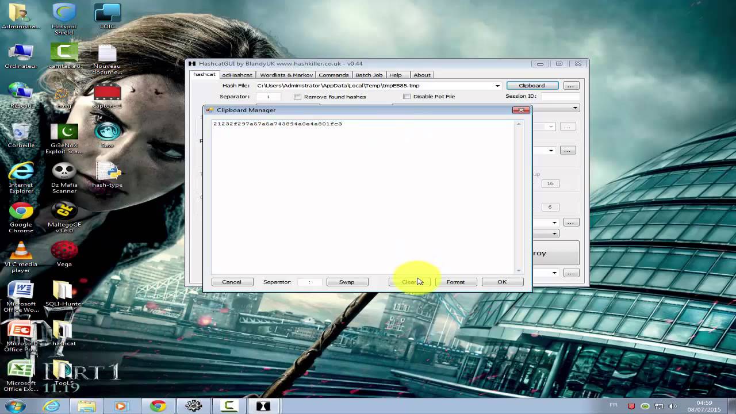This screenshot has height=414, width=736.
Task: Click the Swap button
Action: 347,282
